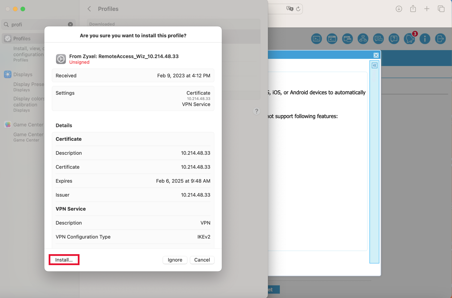The image size is (452, 298).
Task: Open the info icon in Zyxel toolbar
Action: pos(425,39)
